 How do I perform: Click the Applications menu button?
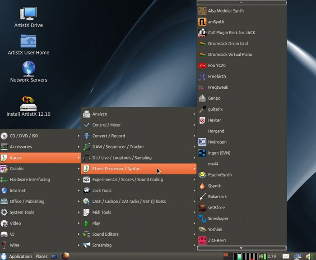click(x=17, y=256)
